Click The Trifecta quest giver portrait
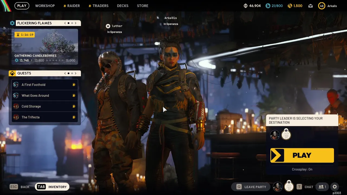 [x=16, y=117]
